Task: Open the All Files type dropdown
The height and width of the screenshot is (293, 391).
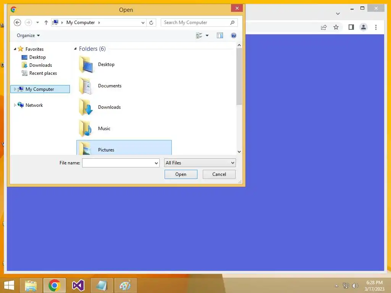Action: (200, 163)
